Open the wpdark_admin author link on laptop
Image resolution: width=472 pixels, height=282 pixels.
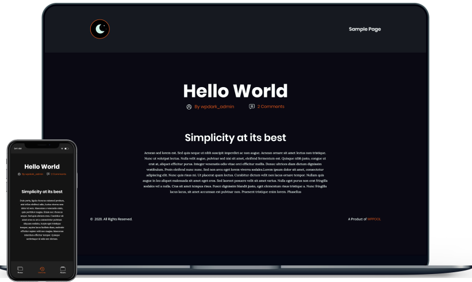(214, 107)
